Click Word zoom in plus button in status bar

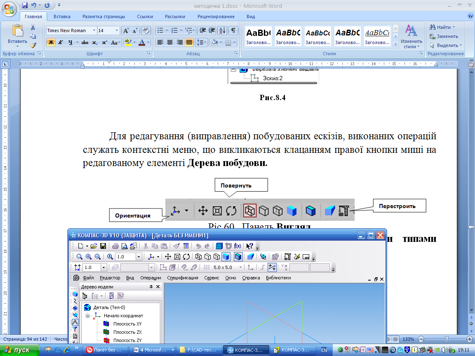point(470,339)
